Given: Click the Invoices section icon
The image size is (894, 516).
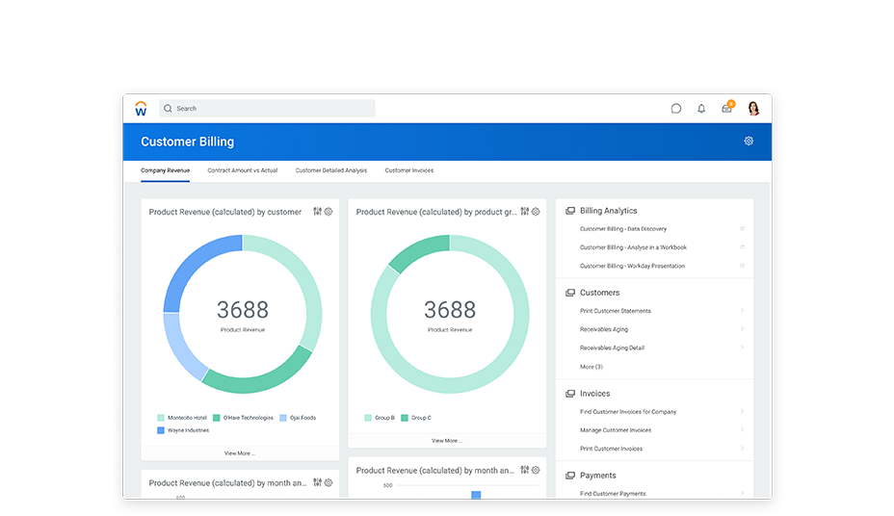Looking at the screenshot, I should tap(570, 394).
